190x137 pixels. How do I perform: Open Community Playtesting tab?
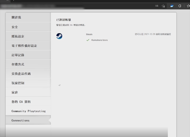coord(28,111)
